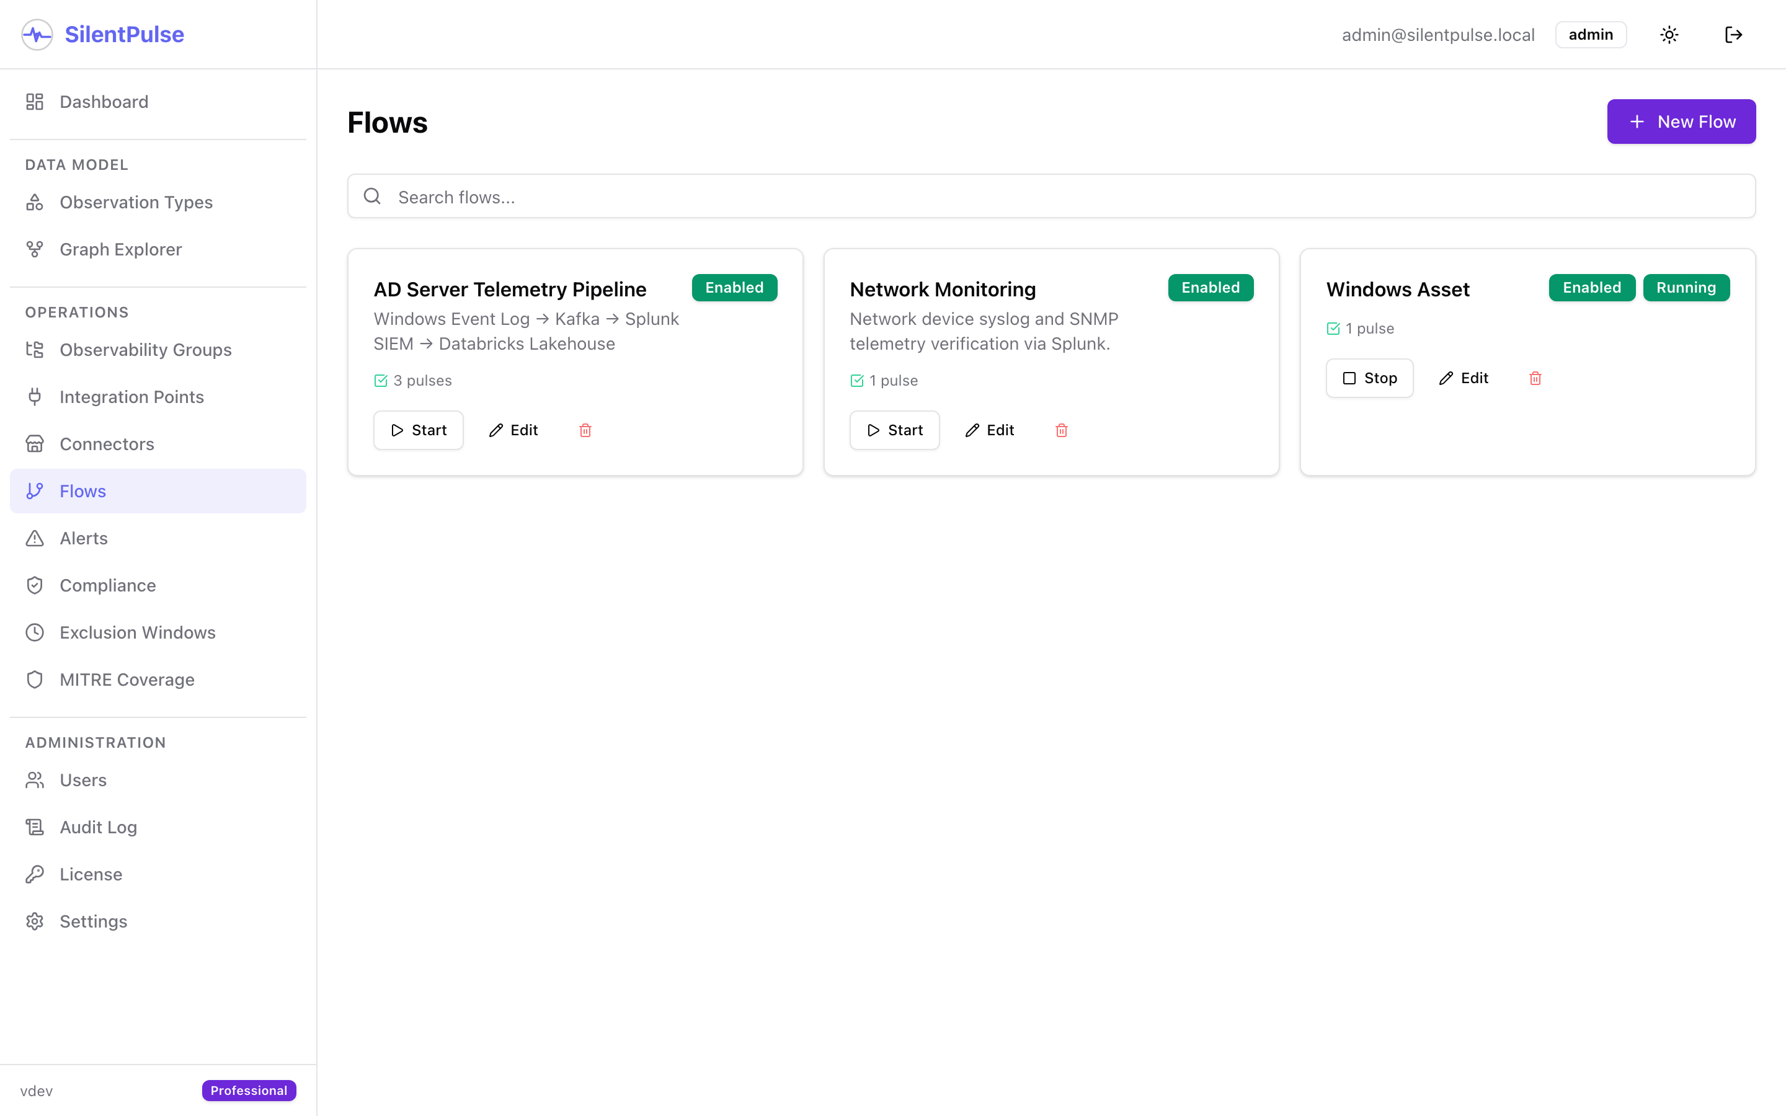Toggle the light/dark theme sun icon

coord(1669,35)
